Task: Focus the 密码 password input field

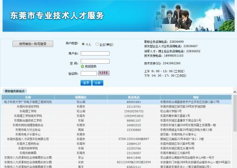Action: (95, 61)
